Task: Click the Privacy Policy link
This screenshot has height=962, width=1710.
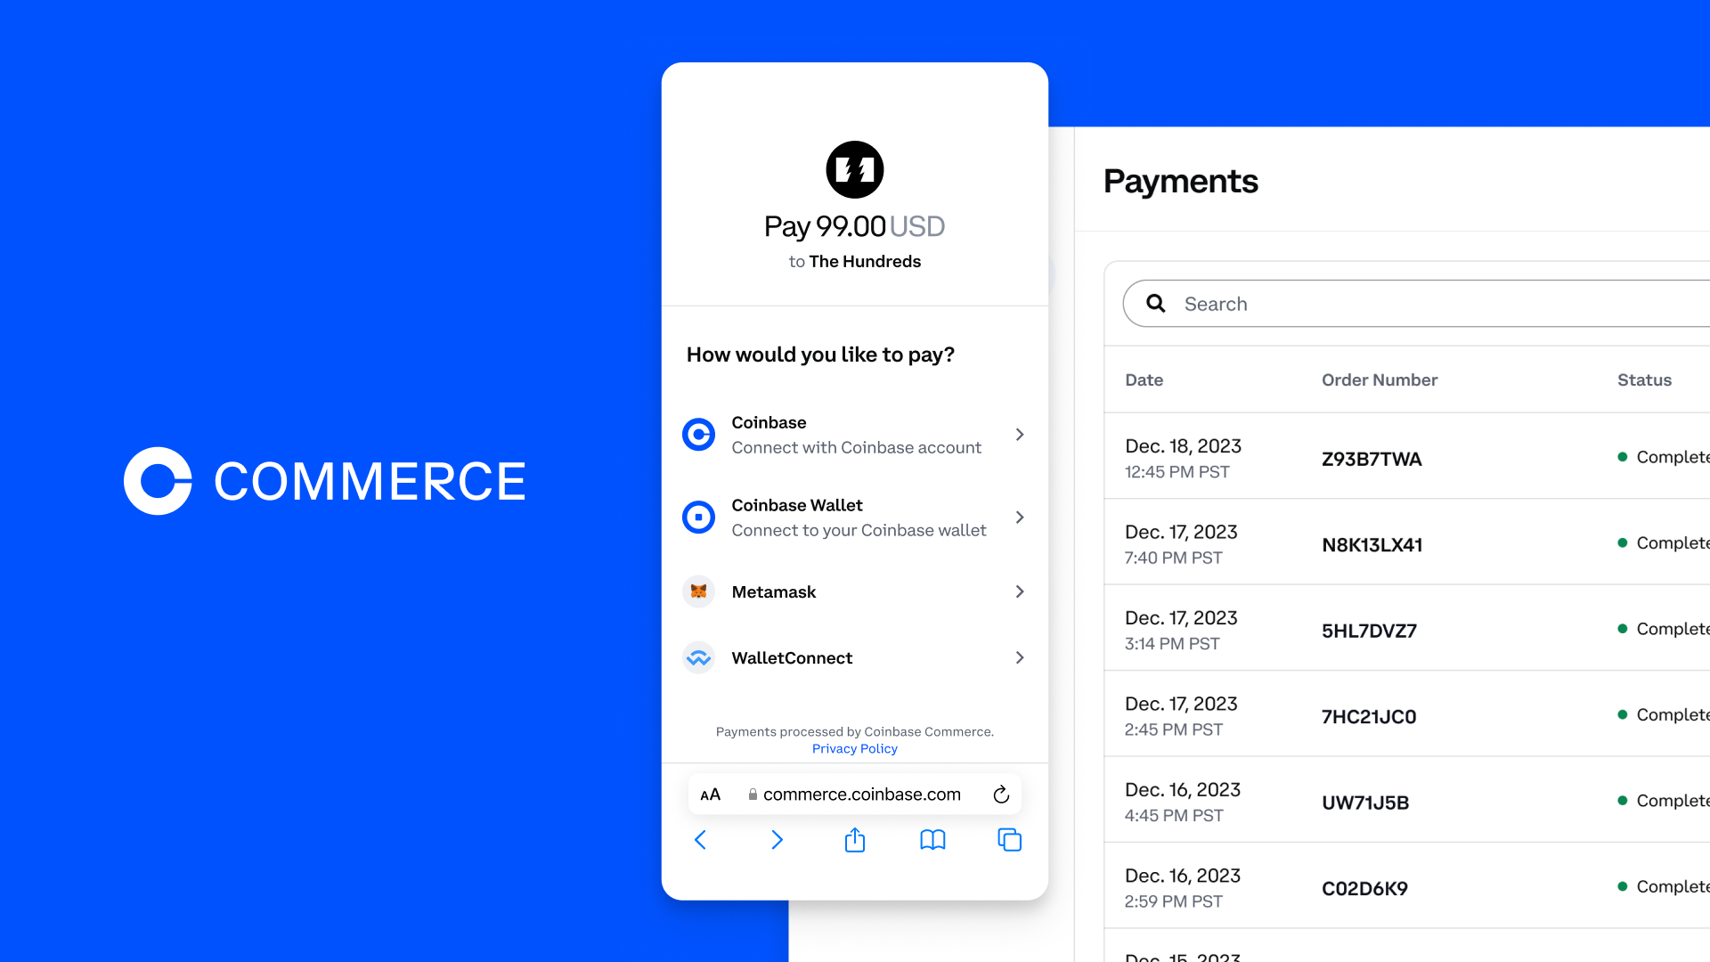Action: point(854,748)
